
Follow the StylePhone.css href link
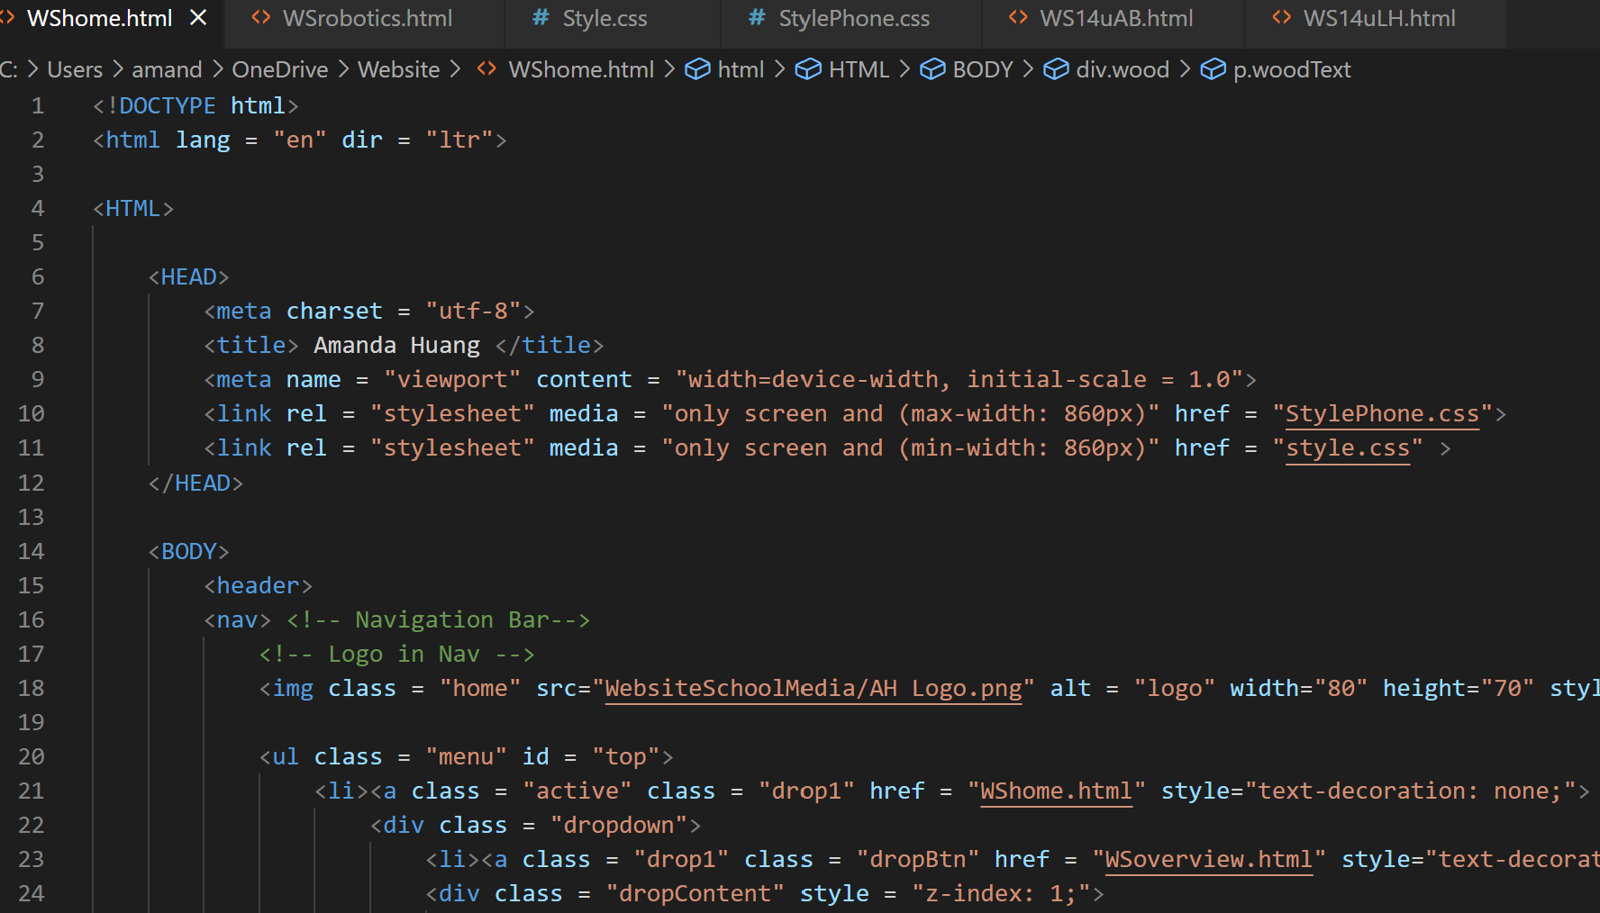point(1382,413)
